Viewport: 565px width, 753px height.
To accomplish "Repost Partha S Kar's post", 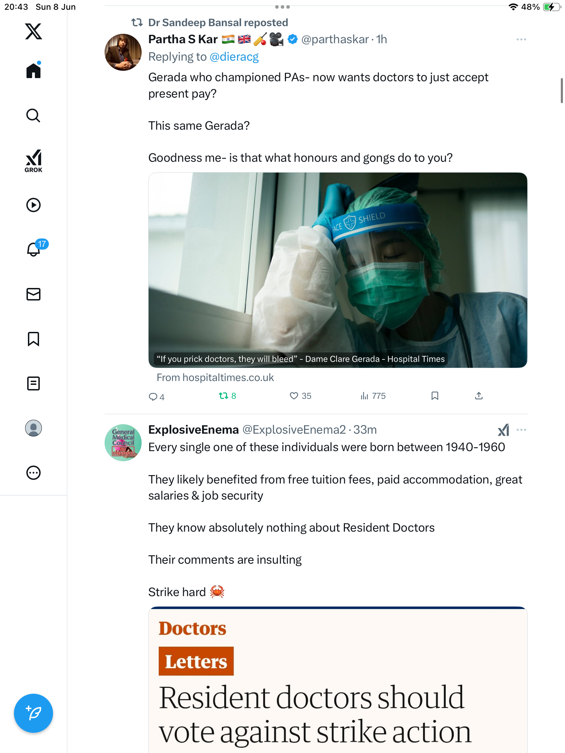I will 227,396.
